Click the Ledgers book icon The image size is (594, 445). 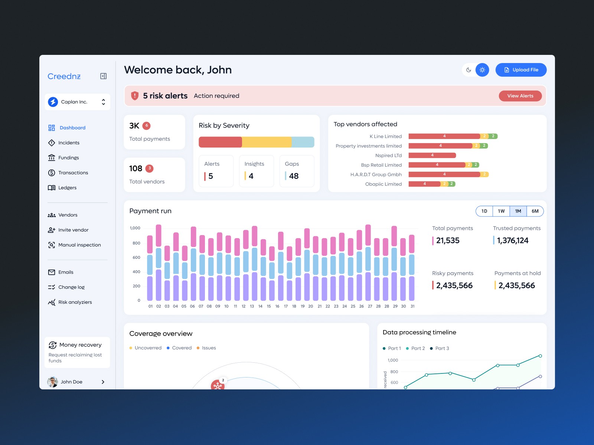point(52,188)
